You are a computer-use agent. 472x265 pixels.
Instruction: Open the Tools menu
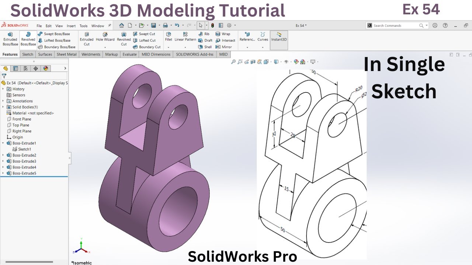[x=84, y=26]
